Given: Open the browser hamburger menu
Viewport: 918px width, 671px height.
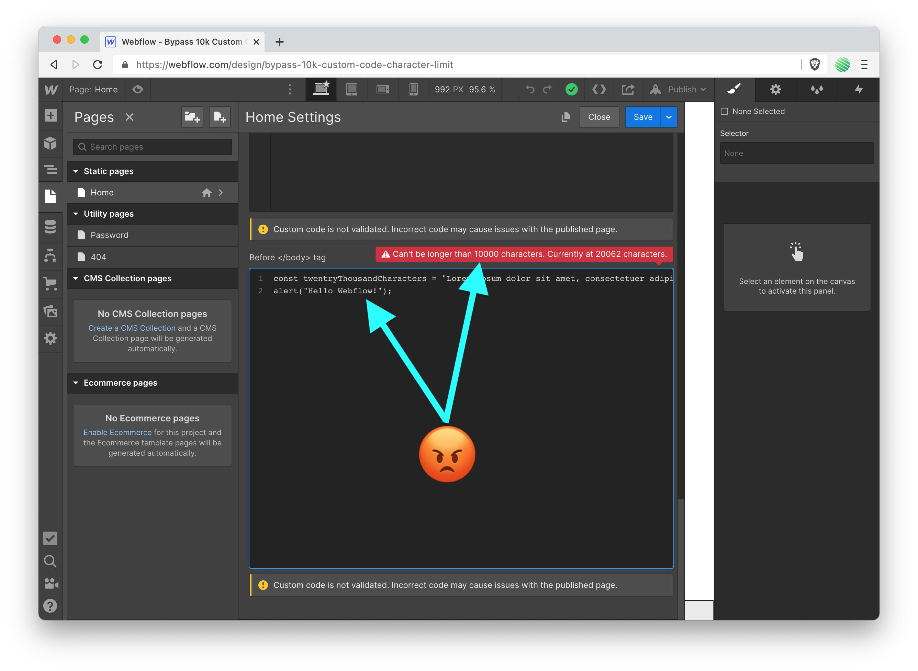Looking at the screenshot, I should pyautogui.click(x=864, y=64).
